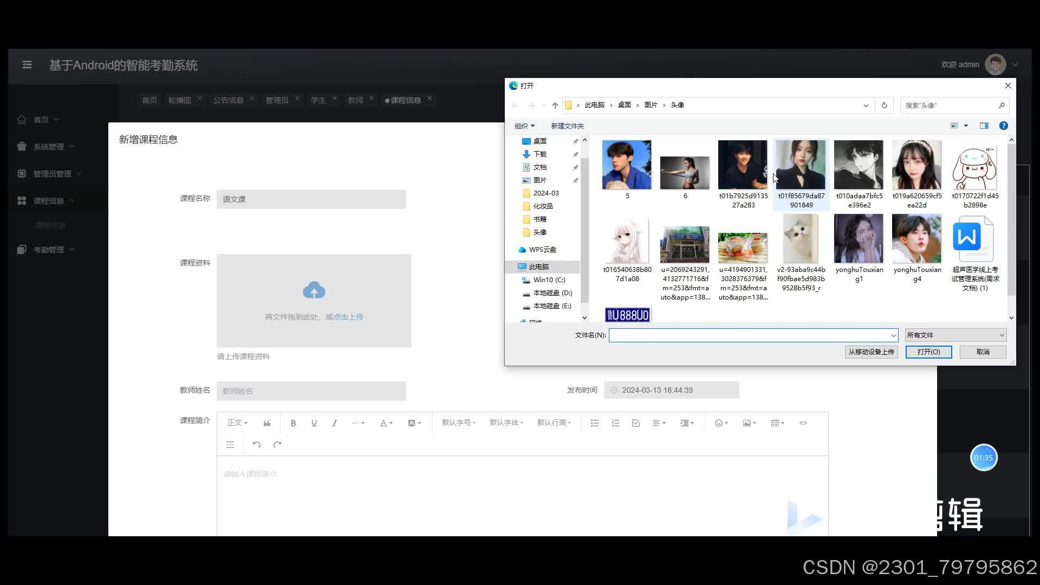Open the 组织 dropdown menu
Screen dimensions: 1040x585
coord(524,126)
